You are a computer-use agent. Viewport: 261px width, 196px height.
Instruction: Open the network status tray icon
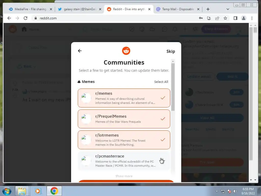pyautogui.click(x=223, y=191)
